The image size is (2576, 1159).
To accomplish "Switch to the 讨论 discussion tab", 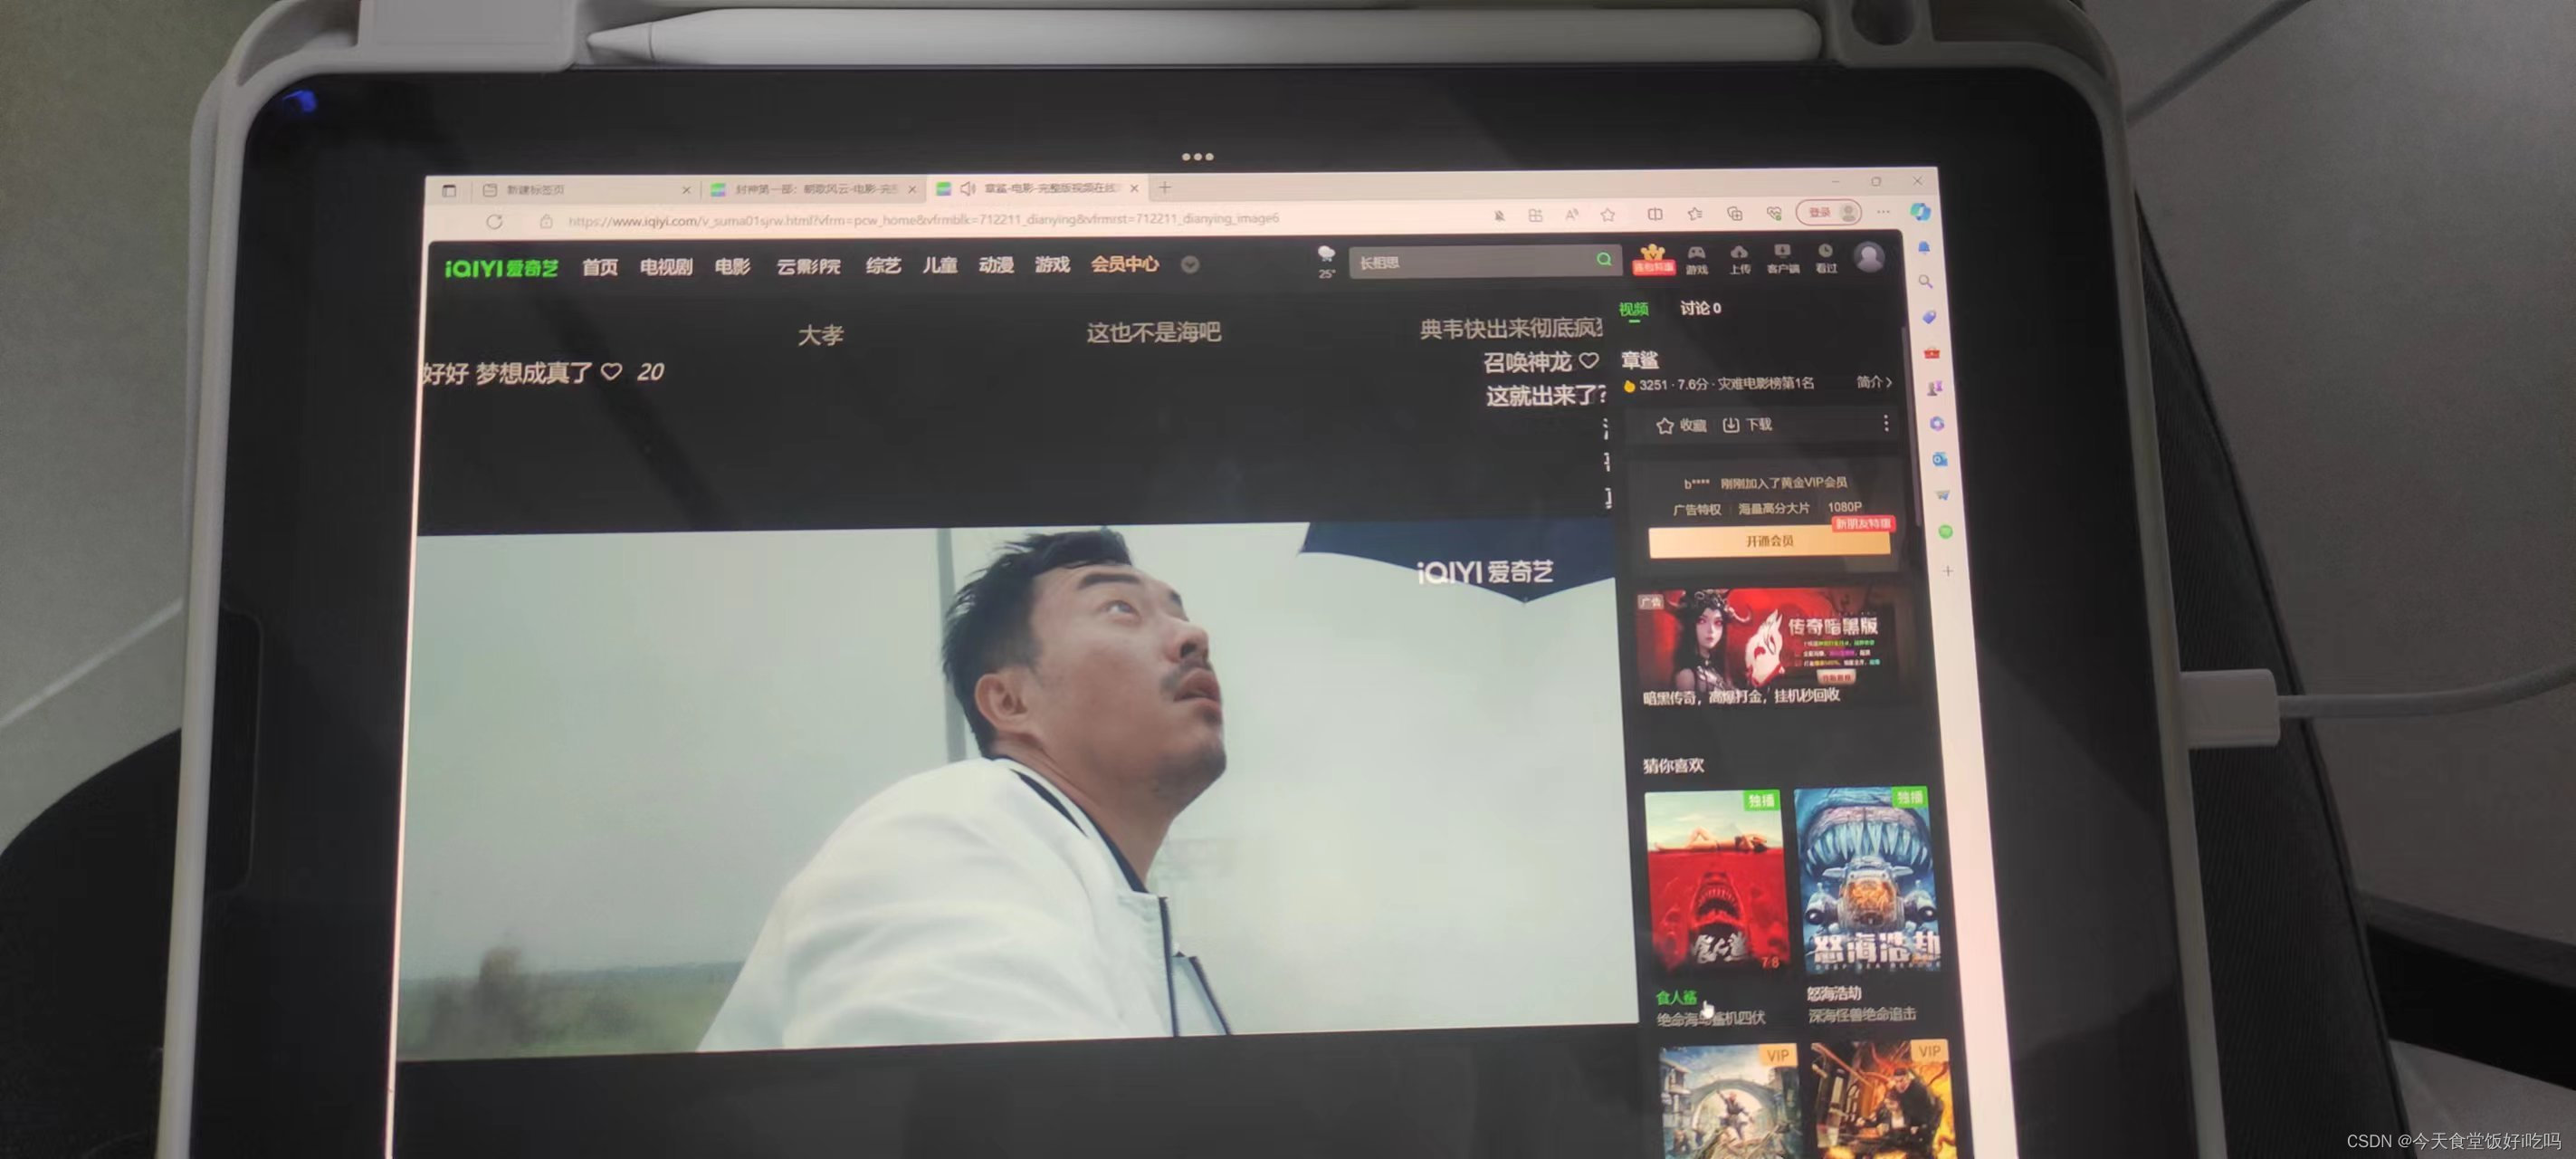I will [x=1700, y=308].
